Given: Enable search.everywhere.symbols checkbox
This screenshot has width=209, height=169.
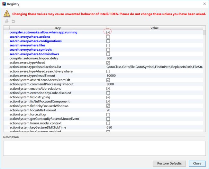Looking at the screenshot, I should (108, 50).
